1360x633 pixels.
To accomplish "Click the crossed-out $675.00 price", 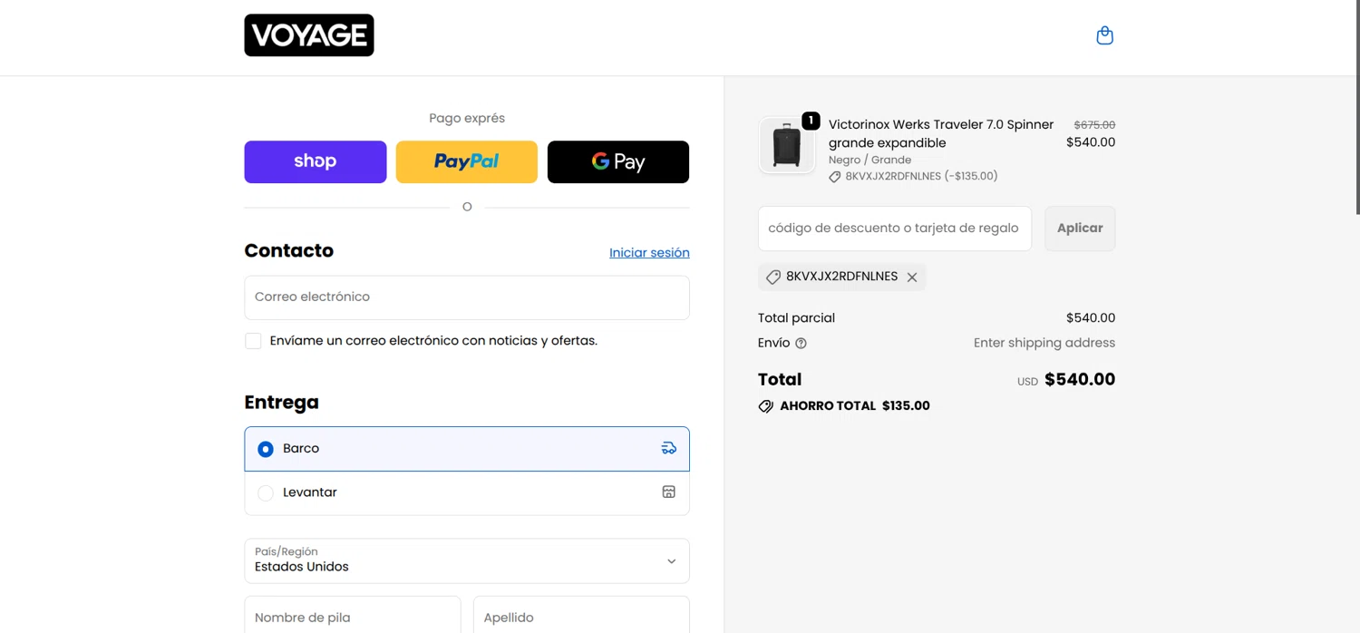I will [1094, 125].
